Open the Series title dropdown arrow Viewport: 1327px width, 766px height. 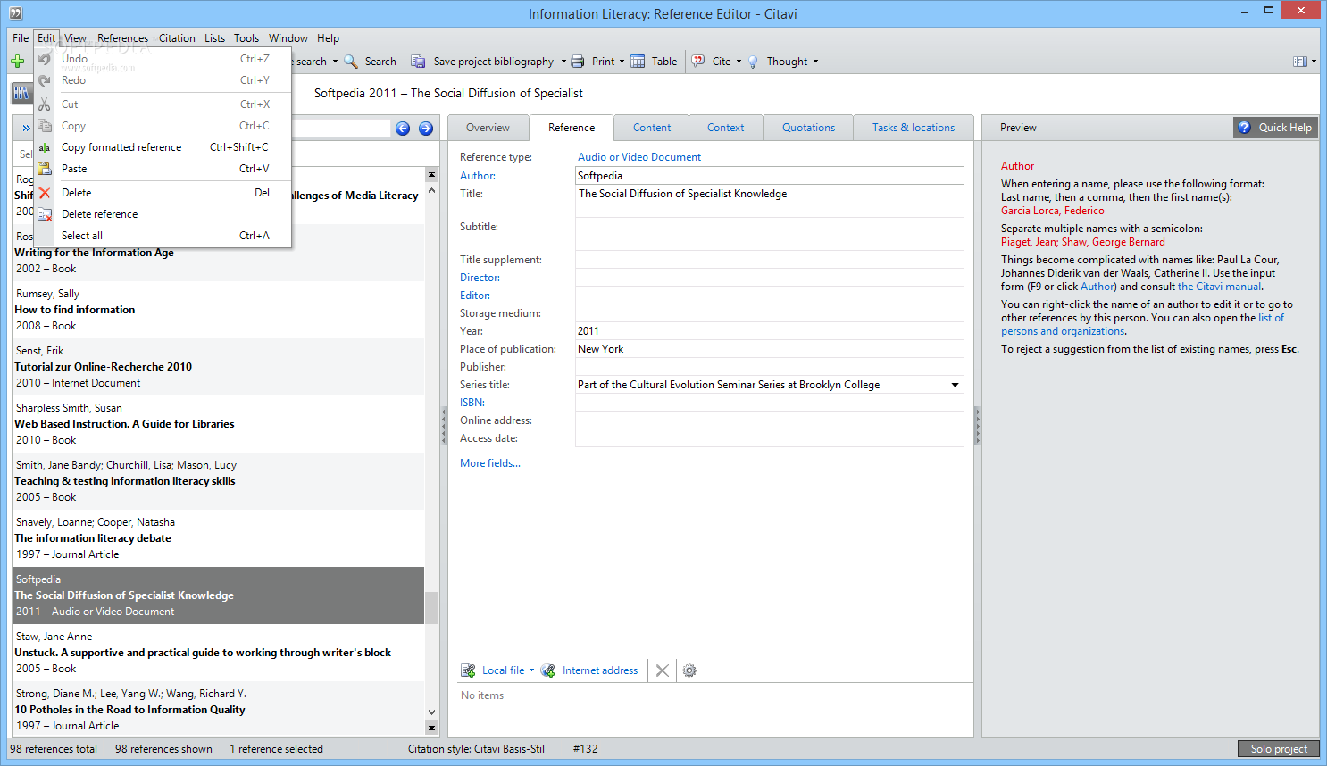coord(955,385)
